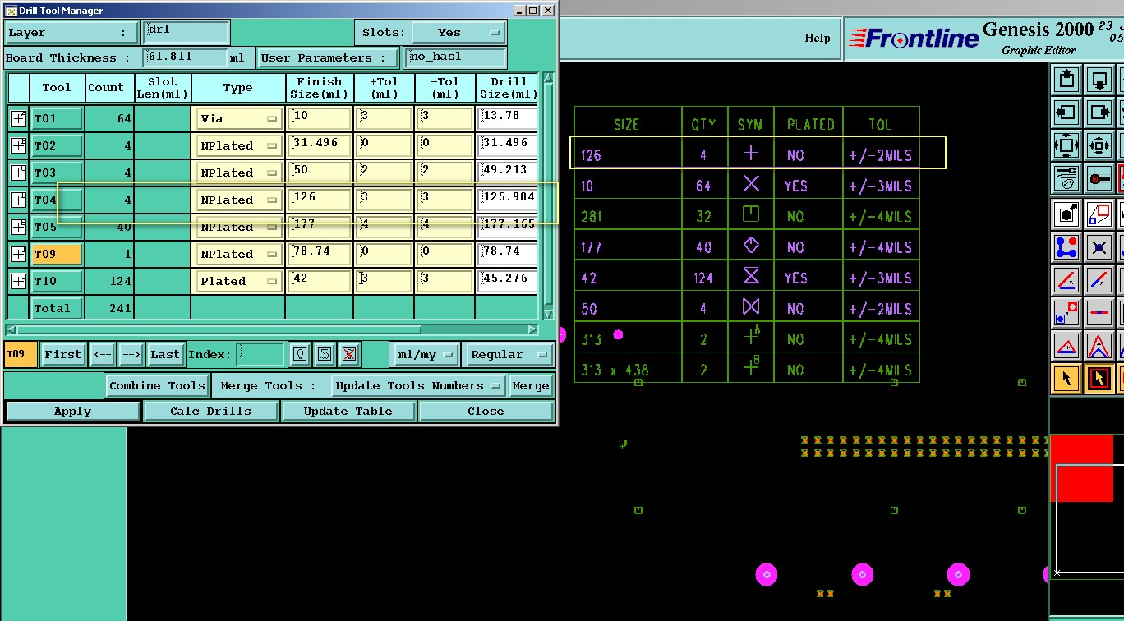
Task: Click the User Parameters field no_hasl
Action: (x=455, y=57)
